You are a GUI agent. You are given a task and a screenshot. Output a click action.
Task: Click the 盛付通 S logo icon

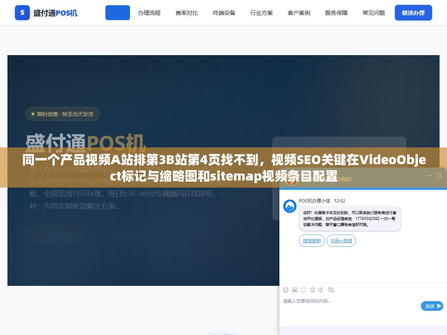click(22, 13)
